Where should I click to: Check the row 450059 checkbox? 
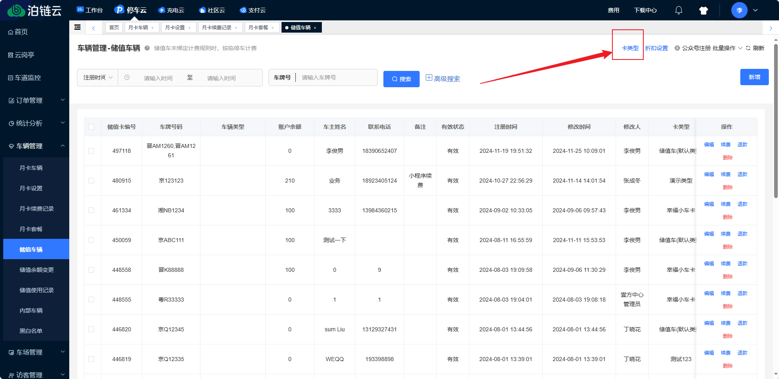point(91,240)
